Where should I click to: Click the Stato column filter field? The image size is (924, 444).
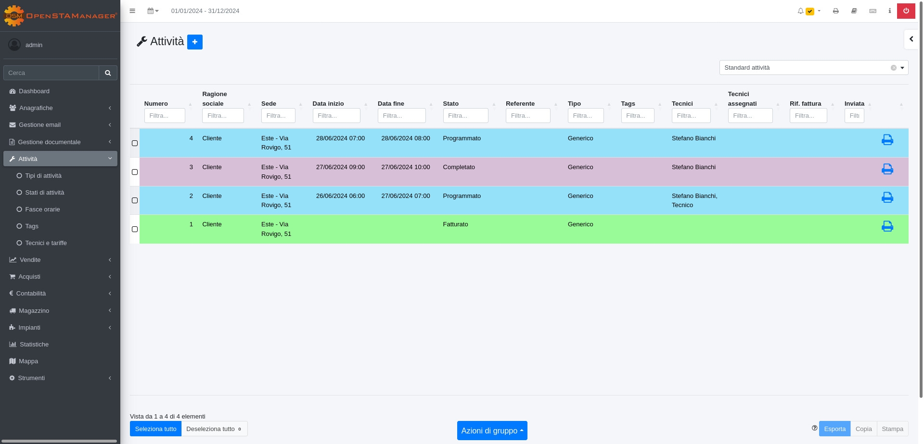click(x=465, y=116)
